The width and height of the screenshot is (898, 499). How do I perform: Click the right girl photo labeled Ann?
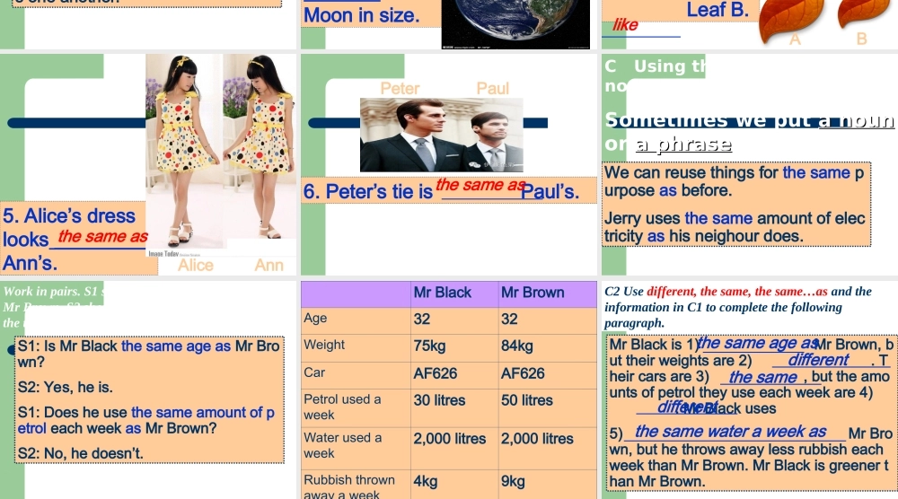click(260, 144)
